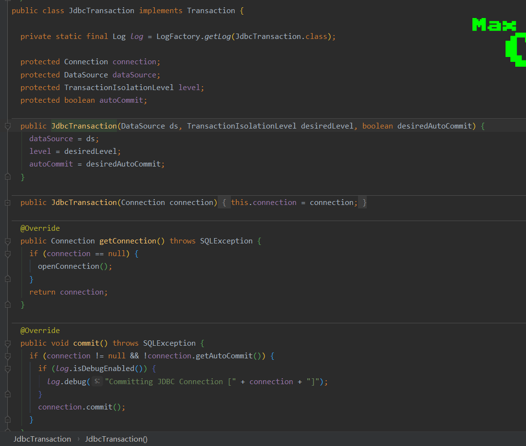Expand the folded JdbcTransaction(Connection connection) constructor in gutter
Viewport: 526px width, 446px height.
(8, 203)
